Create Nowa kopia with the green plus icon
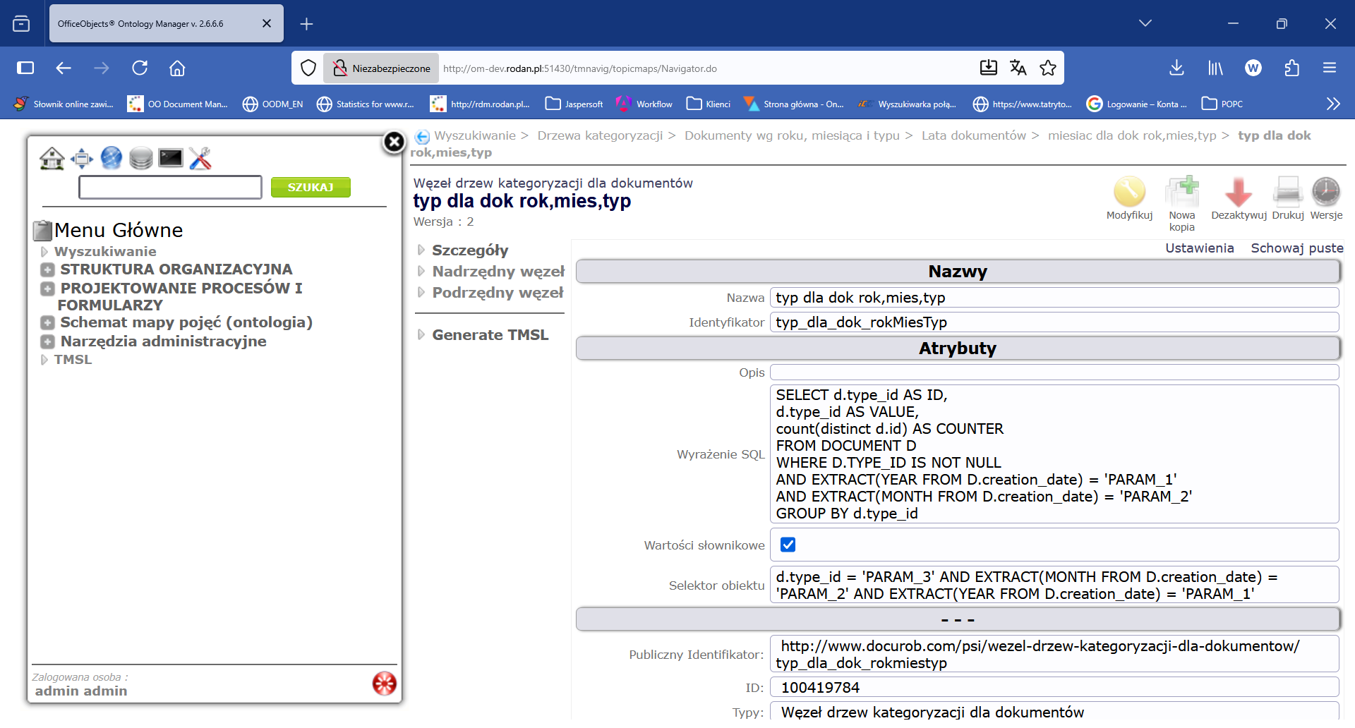Viewport: 1355px width, 728px height. pyautogui.click(x=1182, y=190)
